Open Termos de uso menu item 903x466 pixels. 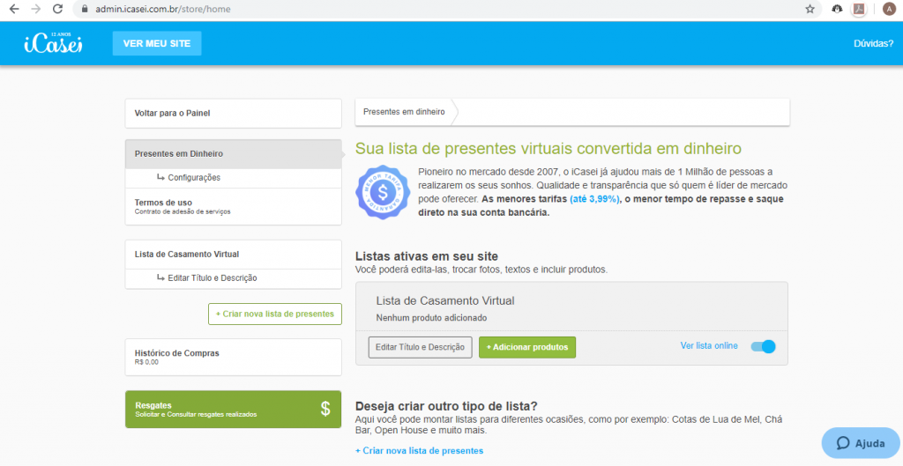pos(233,206)
